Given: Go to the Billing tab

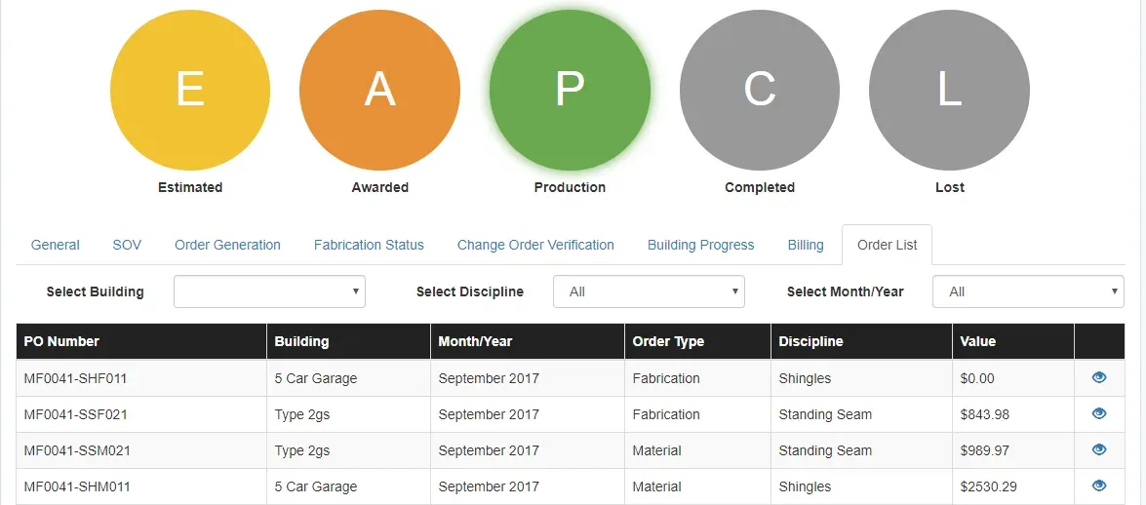Looking at the screenshot, I should pyautogui.click(x=806, y=245).
